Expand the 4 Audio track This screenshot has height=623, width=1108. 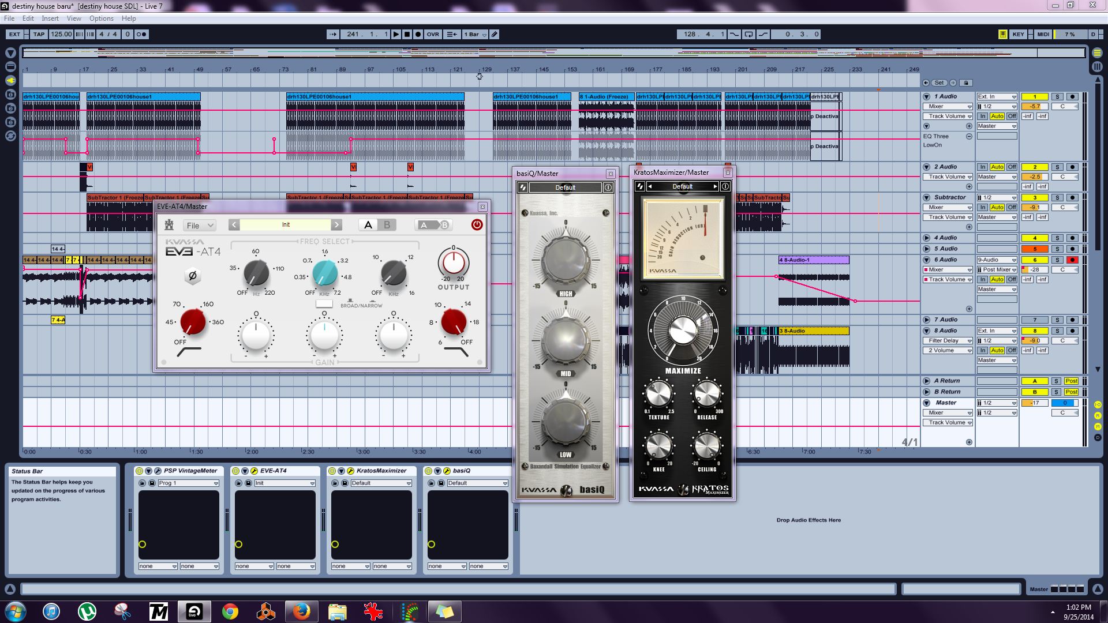click(x=927, y=238)
